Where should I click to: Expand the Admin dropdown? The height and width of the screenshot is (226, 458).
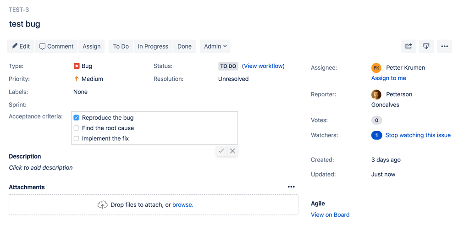(215, 46)
